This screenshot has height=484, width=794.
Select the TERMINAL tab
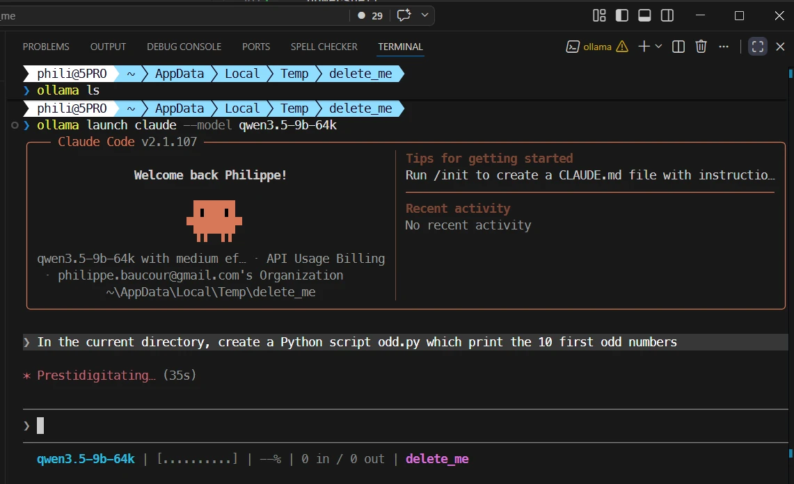pyautogui.click(x=400, y=47)
